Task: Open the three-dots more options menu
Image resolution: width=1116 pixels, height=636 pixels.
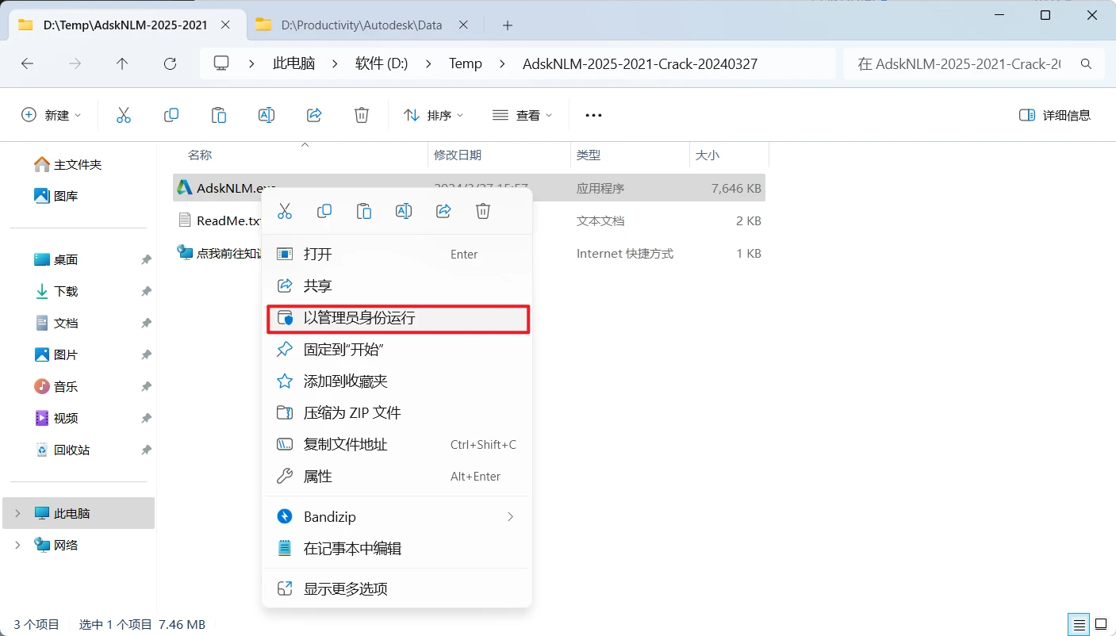Action: 593,115
